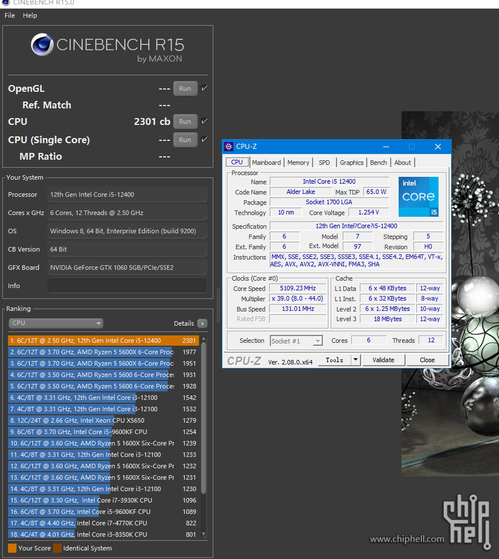
Task: Click the Validate button in CPU-Z
Action: (x=383, y=360)
